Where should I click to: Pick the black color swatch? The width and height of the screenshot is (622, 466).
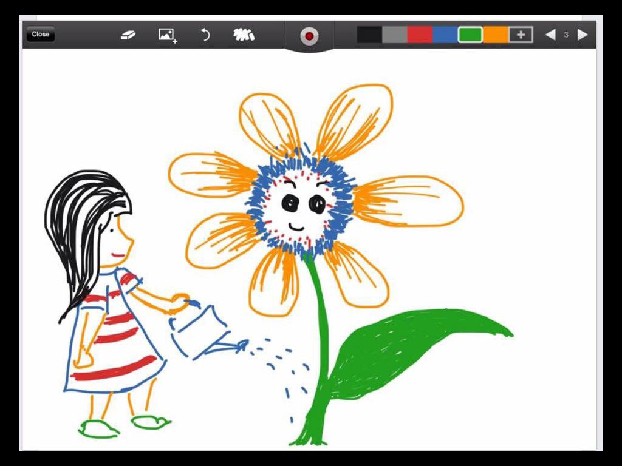point(369,35)
